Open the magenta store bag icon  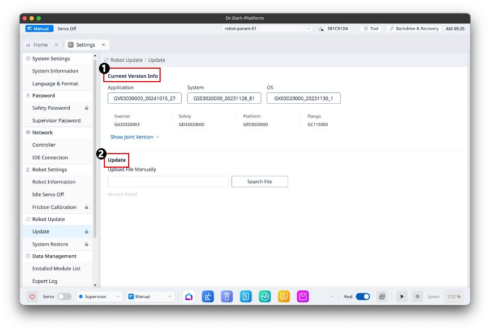click(x=303, y=296)
